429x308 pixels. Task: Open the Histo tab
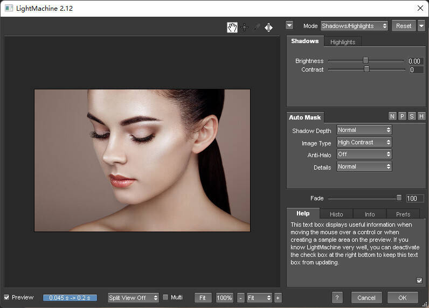[x=336, y=214]
